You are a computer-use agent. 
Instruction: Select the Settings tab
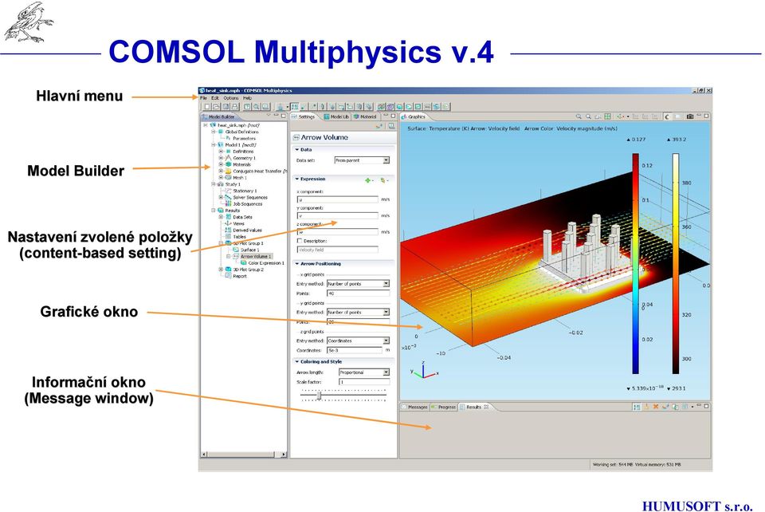(x=304, y=116)
